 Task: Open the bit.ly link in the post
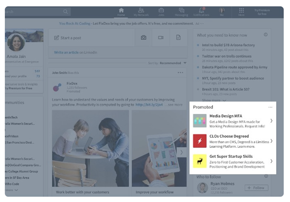point(149,105)
